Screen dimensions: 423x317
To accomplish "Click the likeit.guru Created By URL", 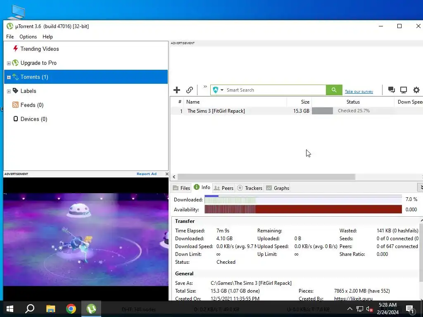I will [353, 299].
